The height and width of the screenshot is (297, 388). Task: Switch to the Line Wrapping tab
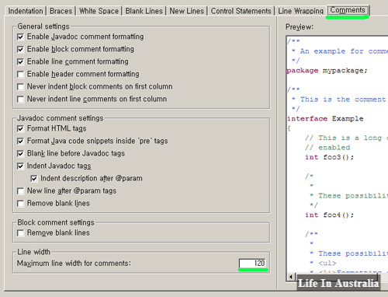click(x=300, y=11)
